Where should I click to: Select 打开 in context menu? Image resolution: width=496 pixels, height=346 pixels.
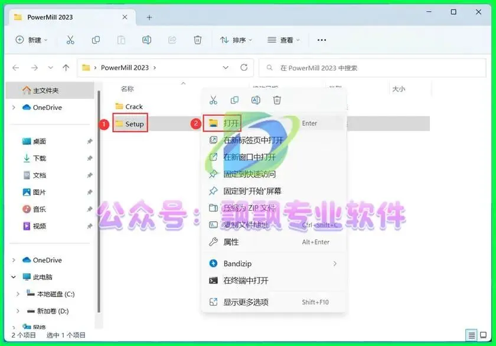point(274,123)
